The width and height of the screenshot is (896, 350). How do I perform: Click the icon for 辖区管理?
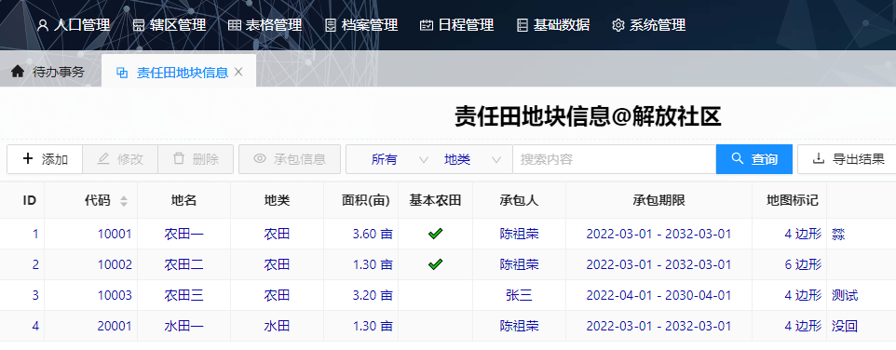(x=138, y=26)
